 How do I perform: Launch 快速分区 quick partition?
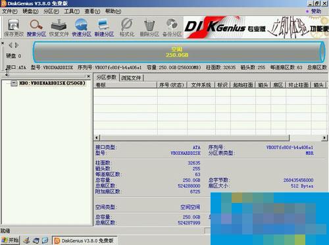[x=82, y=28]
